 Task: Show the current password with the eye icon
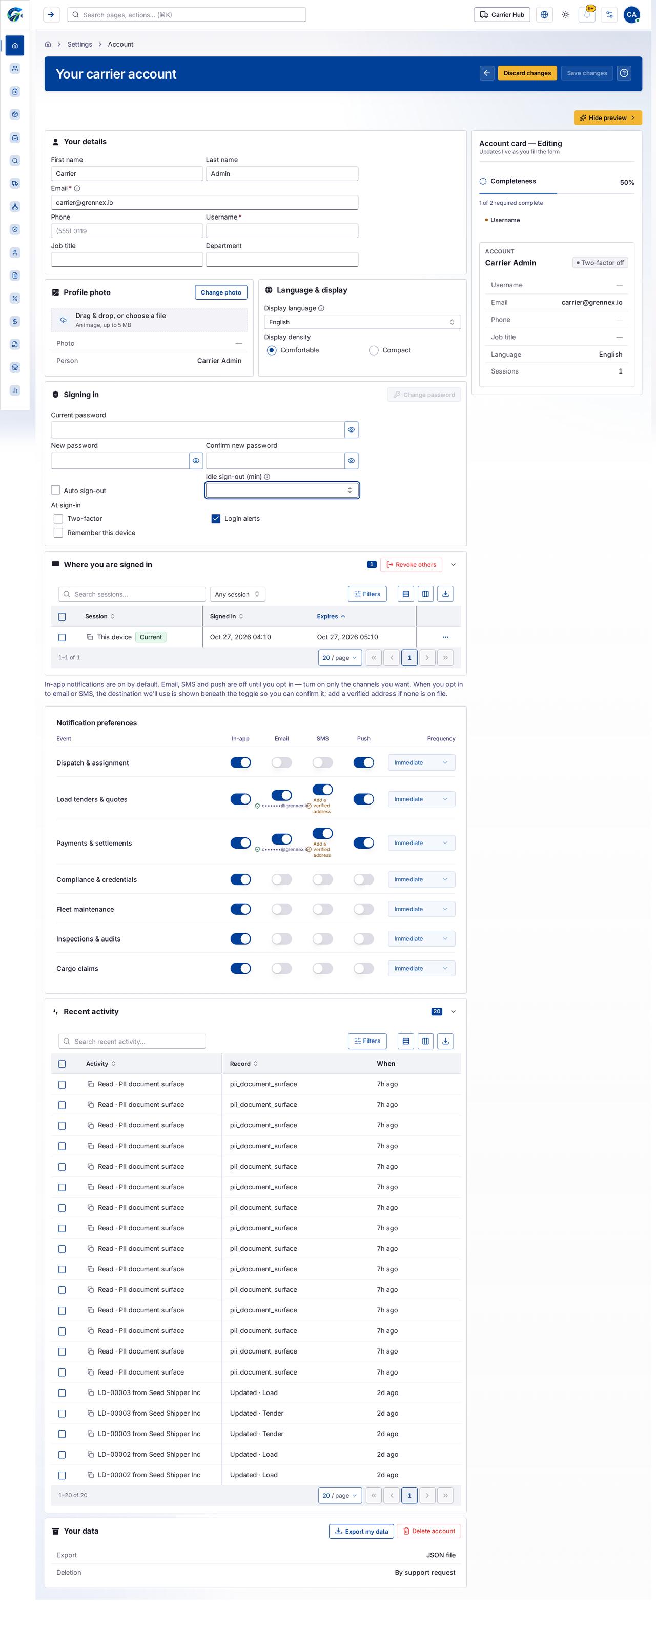pos(352,430)
